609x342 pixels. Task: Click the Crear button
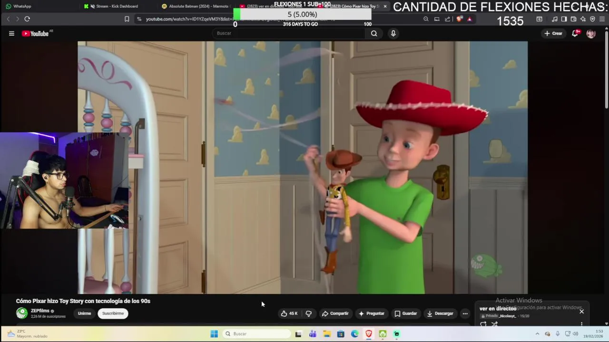(553, 33)
